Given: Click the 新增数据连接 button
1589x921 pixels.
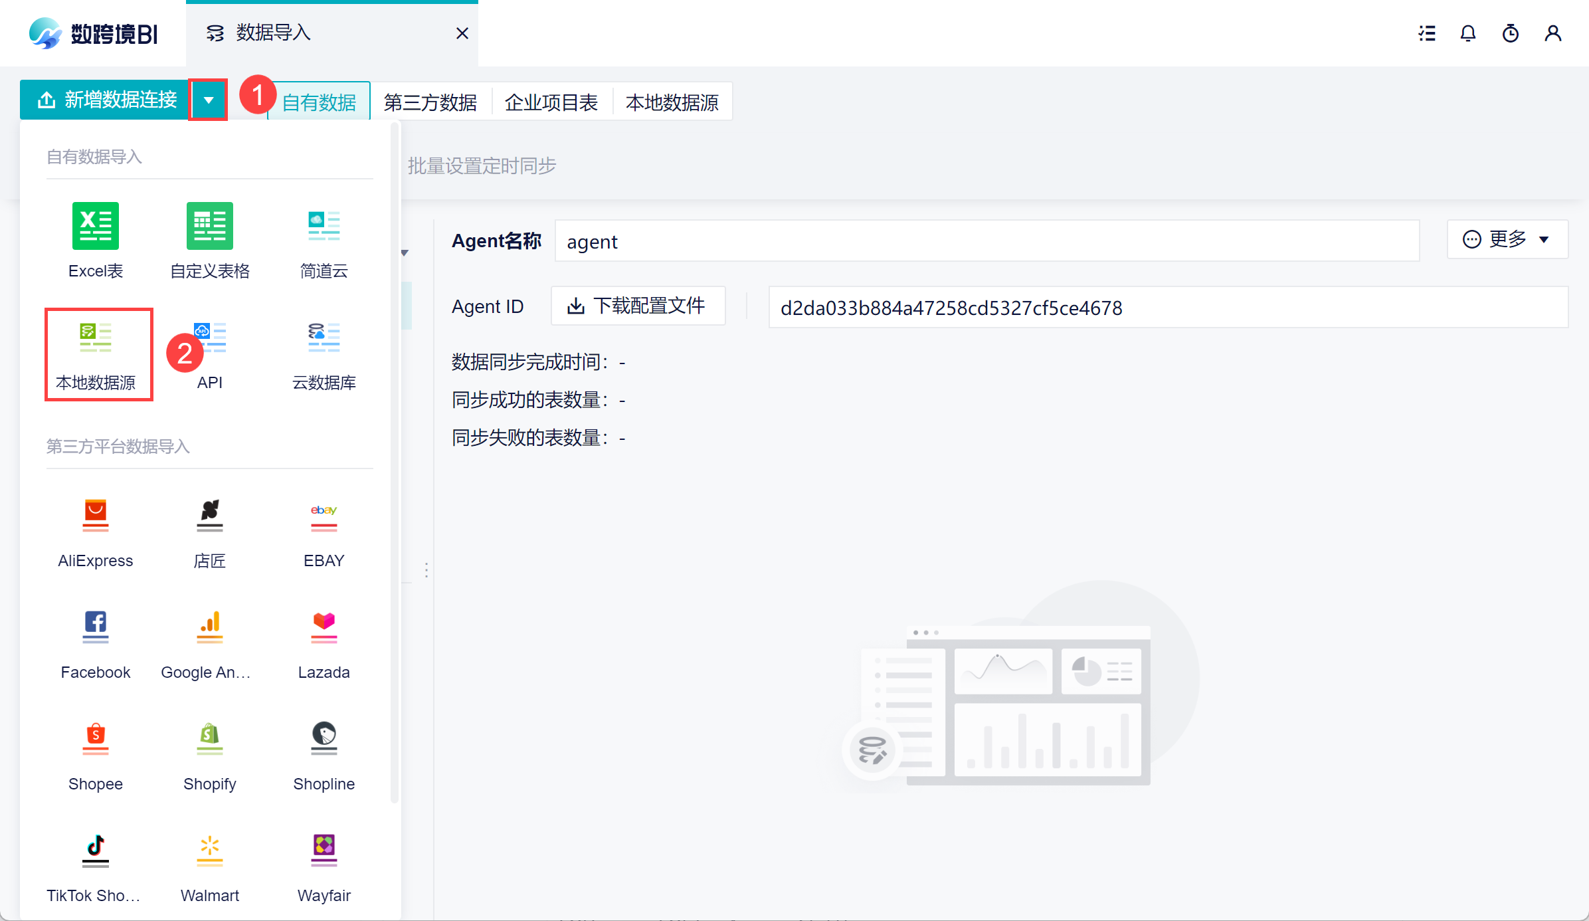Looking at the screenshot, I should [x=106, y=100].
